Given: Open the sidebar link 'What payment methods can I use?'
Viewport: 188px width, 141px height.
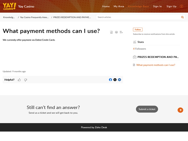Looking at the screenshot, I should coord(156,65).
